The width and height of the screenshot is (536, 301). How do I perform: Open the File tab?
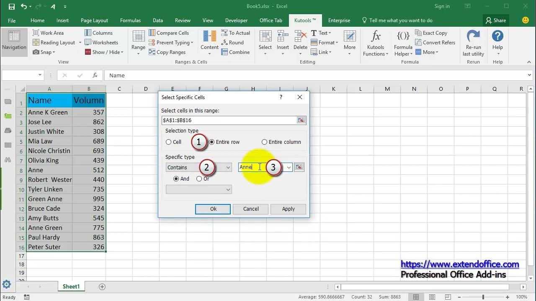12,20
